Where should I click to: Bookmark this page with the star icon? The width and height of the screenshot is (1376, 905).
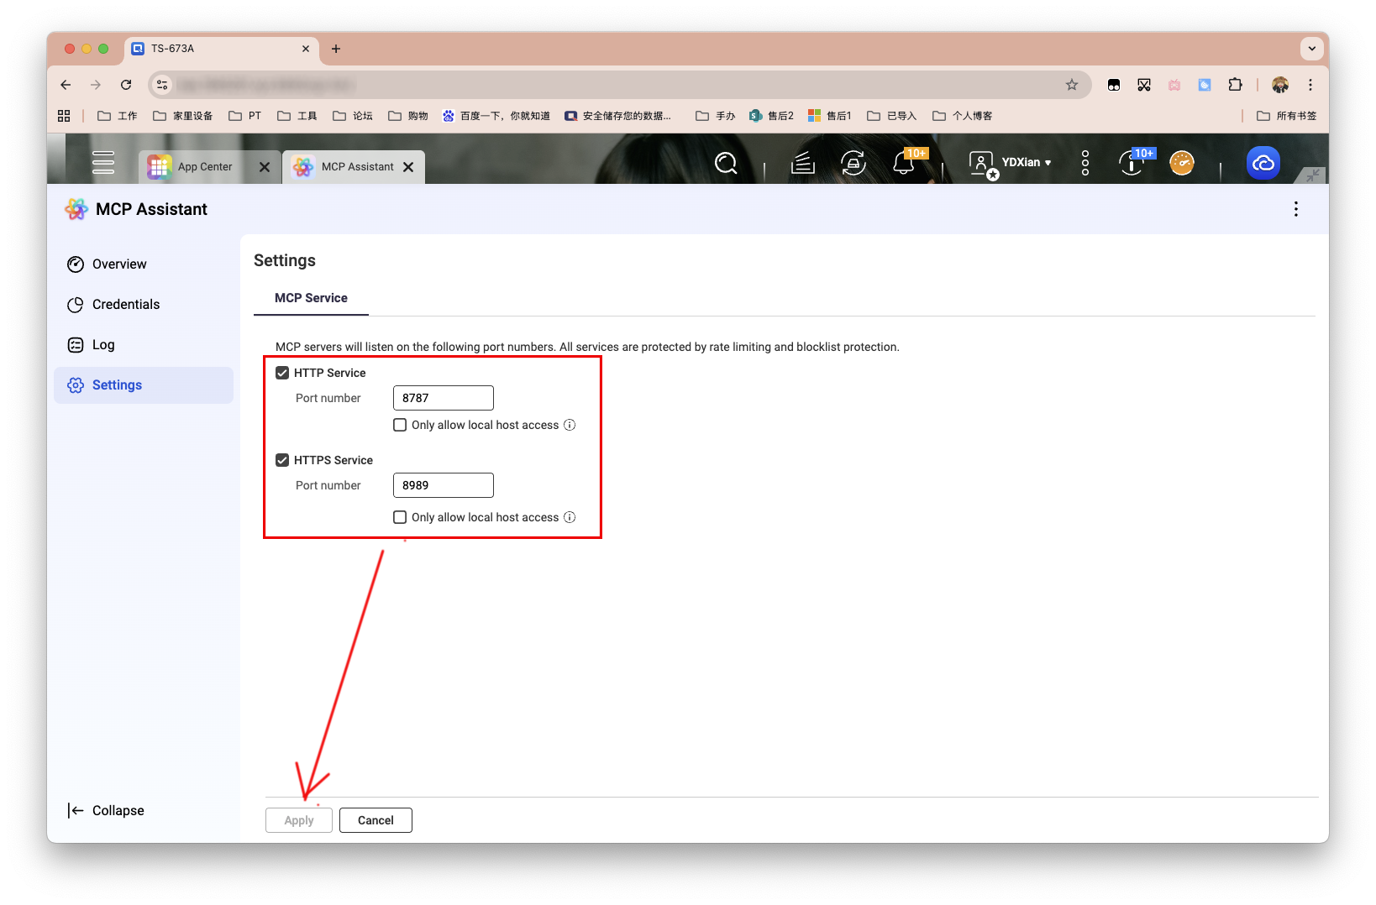pyautogui.click(x=1072, y=85)
